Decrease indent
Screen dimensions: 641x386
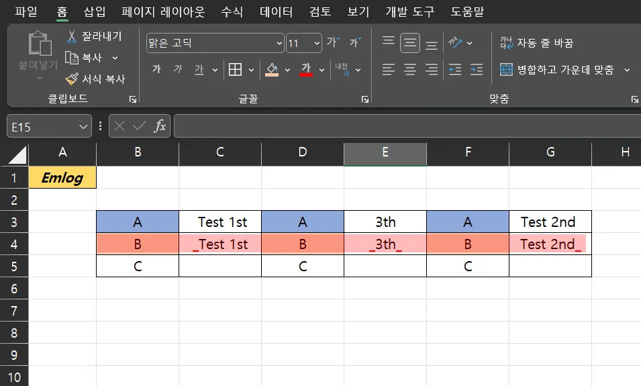tap(454, 70)
